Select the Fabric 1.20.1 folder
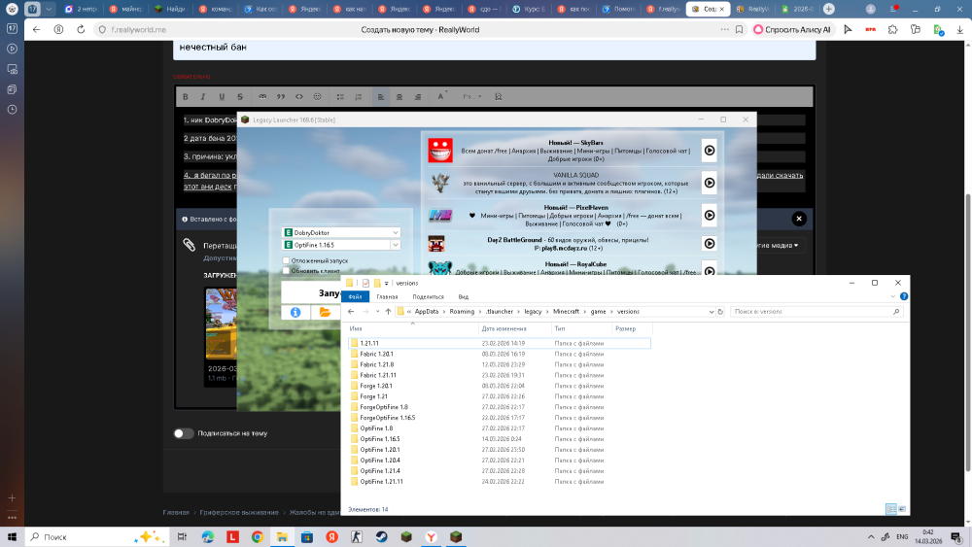Screen dimensions: 972x547 click(376, 354)
